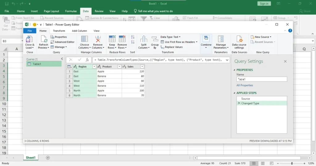Delete the Changed Type step
This screenshot has height=166, width=316.
tap(239, 103)
